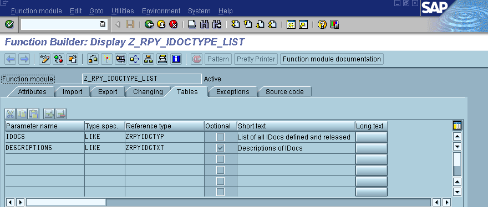
Task: Click the Where-used list icon
Action: coord(134,59)
